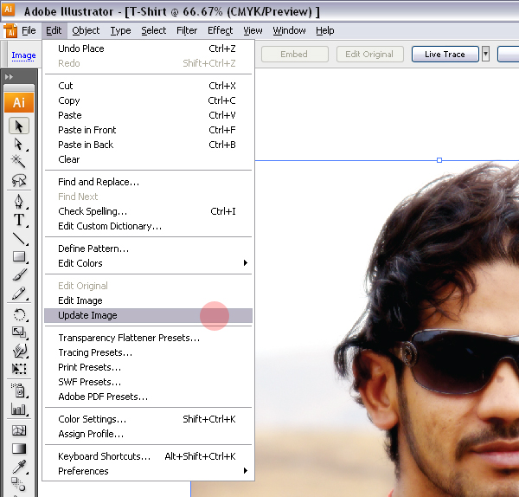
Task: Select the Eyedropper tool
Action: click(x=19, y=467)
